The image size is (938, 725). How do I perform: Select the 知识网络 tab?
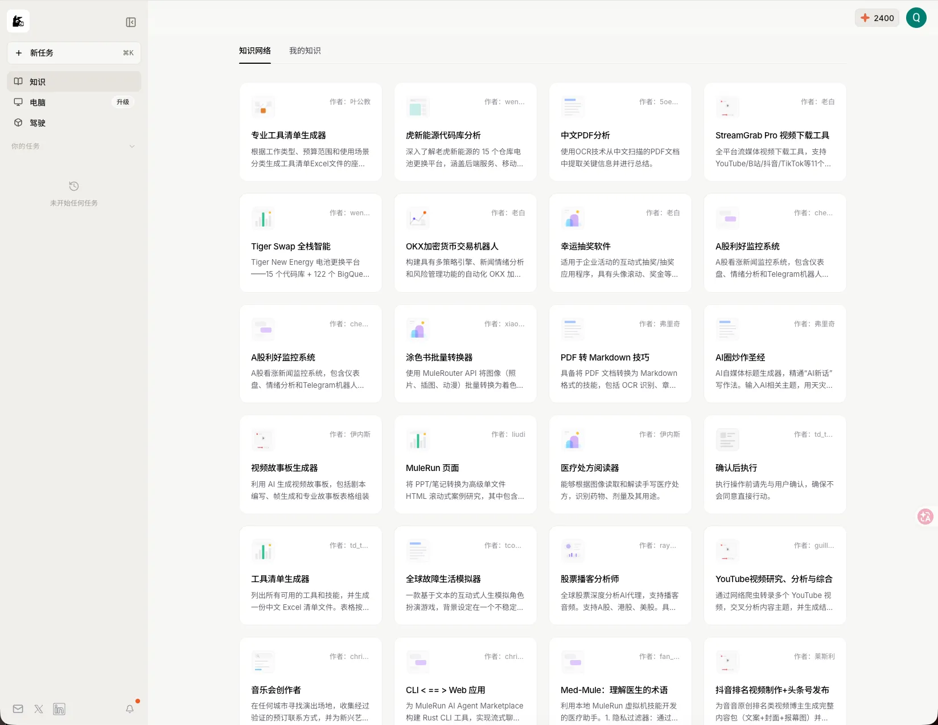(254, 51)
